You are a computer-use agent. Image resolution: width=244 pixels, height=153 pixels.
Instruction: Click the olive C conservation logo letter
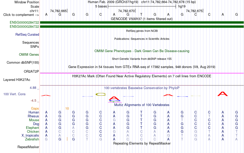tap(101, 94)
